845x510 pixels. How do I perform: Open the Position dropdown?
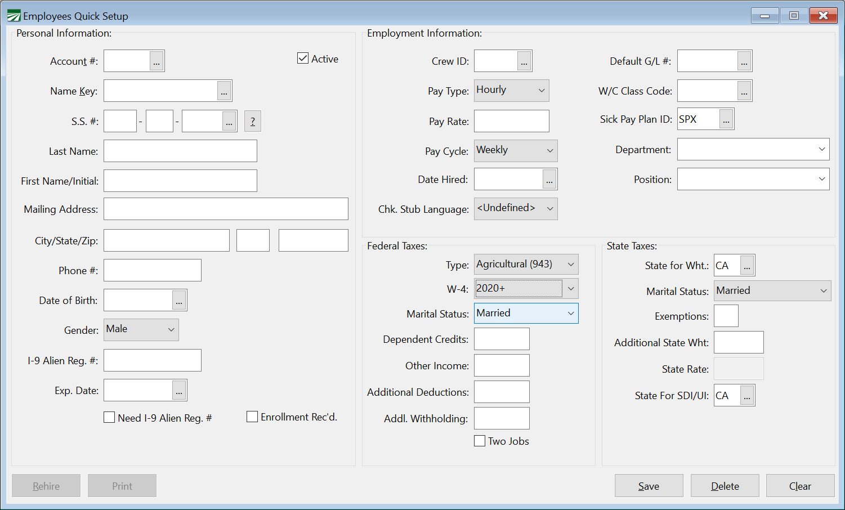click(x=753, y=179)
